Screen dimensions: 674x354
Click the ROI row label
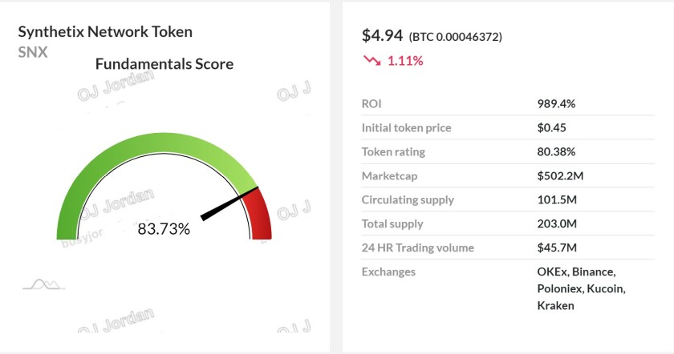pyautogui.click(x=372, y=104)
